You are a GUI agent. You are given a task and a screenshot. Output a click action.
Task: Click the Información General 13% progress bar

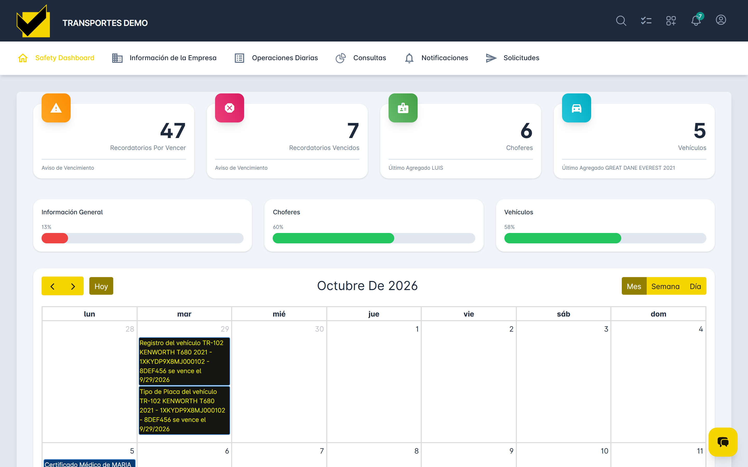(x=143, y=238)
